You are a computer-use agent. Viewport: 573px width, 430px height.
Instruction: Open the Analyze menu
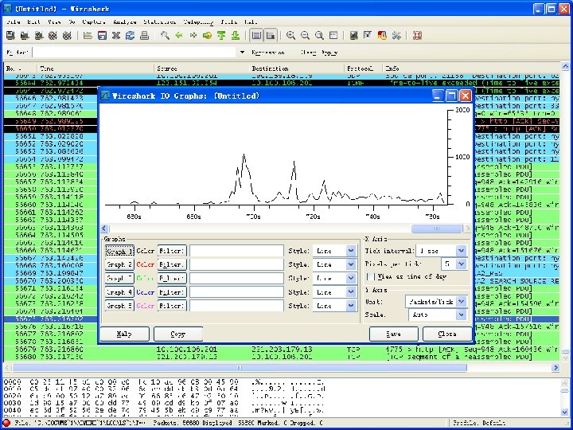(125, 21)
